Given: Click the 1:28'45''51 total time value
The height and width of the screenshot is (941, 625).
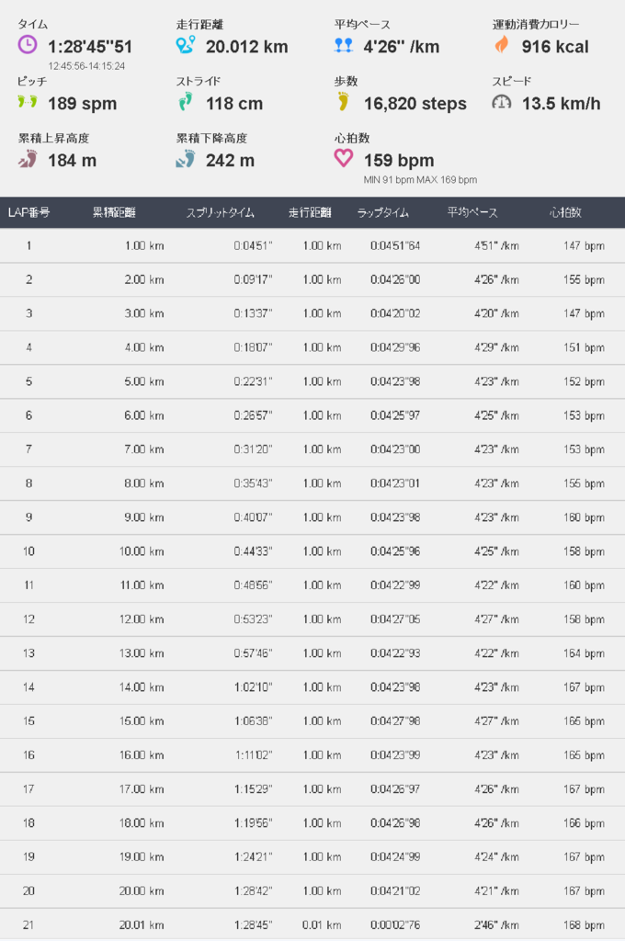Looking at the screenshot, I should click(x=90, y=46).
